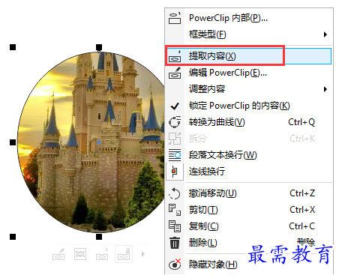Viewport: 339px width, 278px height.
Task: Click the top-left selection handle
Action: [13, 47]
